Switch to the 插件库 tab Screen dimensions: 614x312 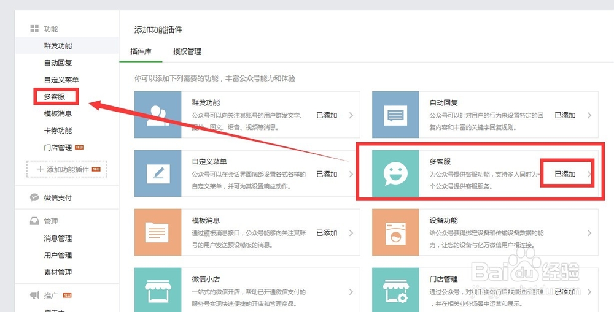coord(141,51)
